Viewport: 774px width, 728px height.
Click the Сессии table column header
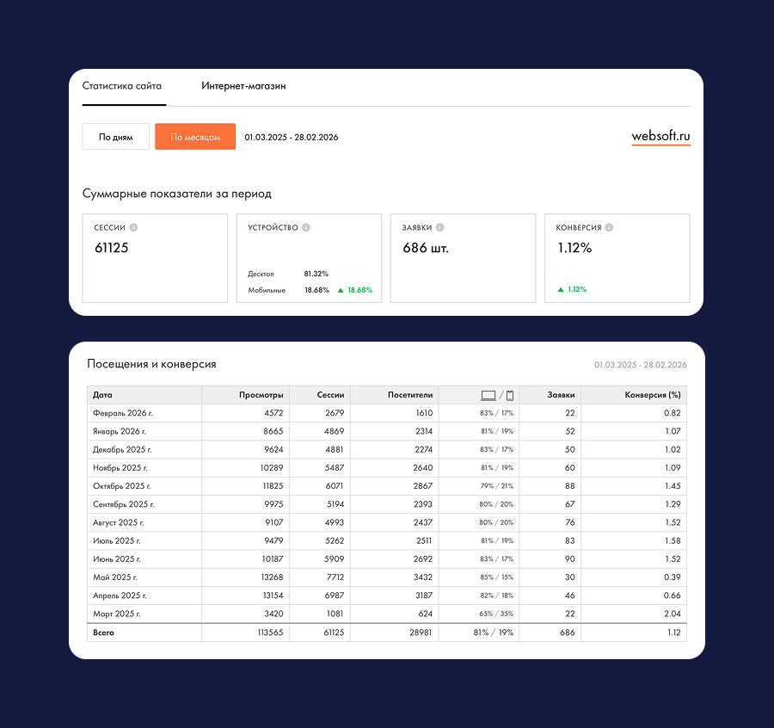click(x=329, y=395)
